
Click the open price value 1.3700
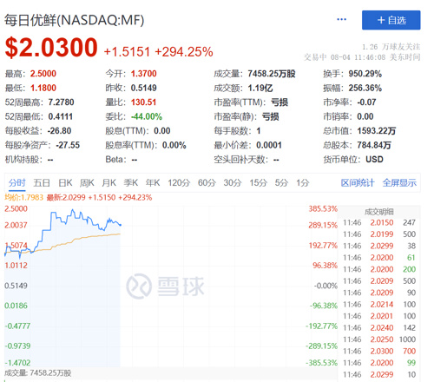pyautogui.click(x=143, y=74)
